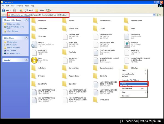This screenshot has height=124, width=164.
Task: Click the Search magnifier icon
Action: pos(27,10)
